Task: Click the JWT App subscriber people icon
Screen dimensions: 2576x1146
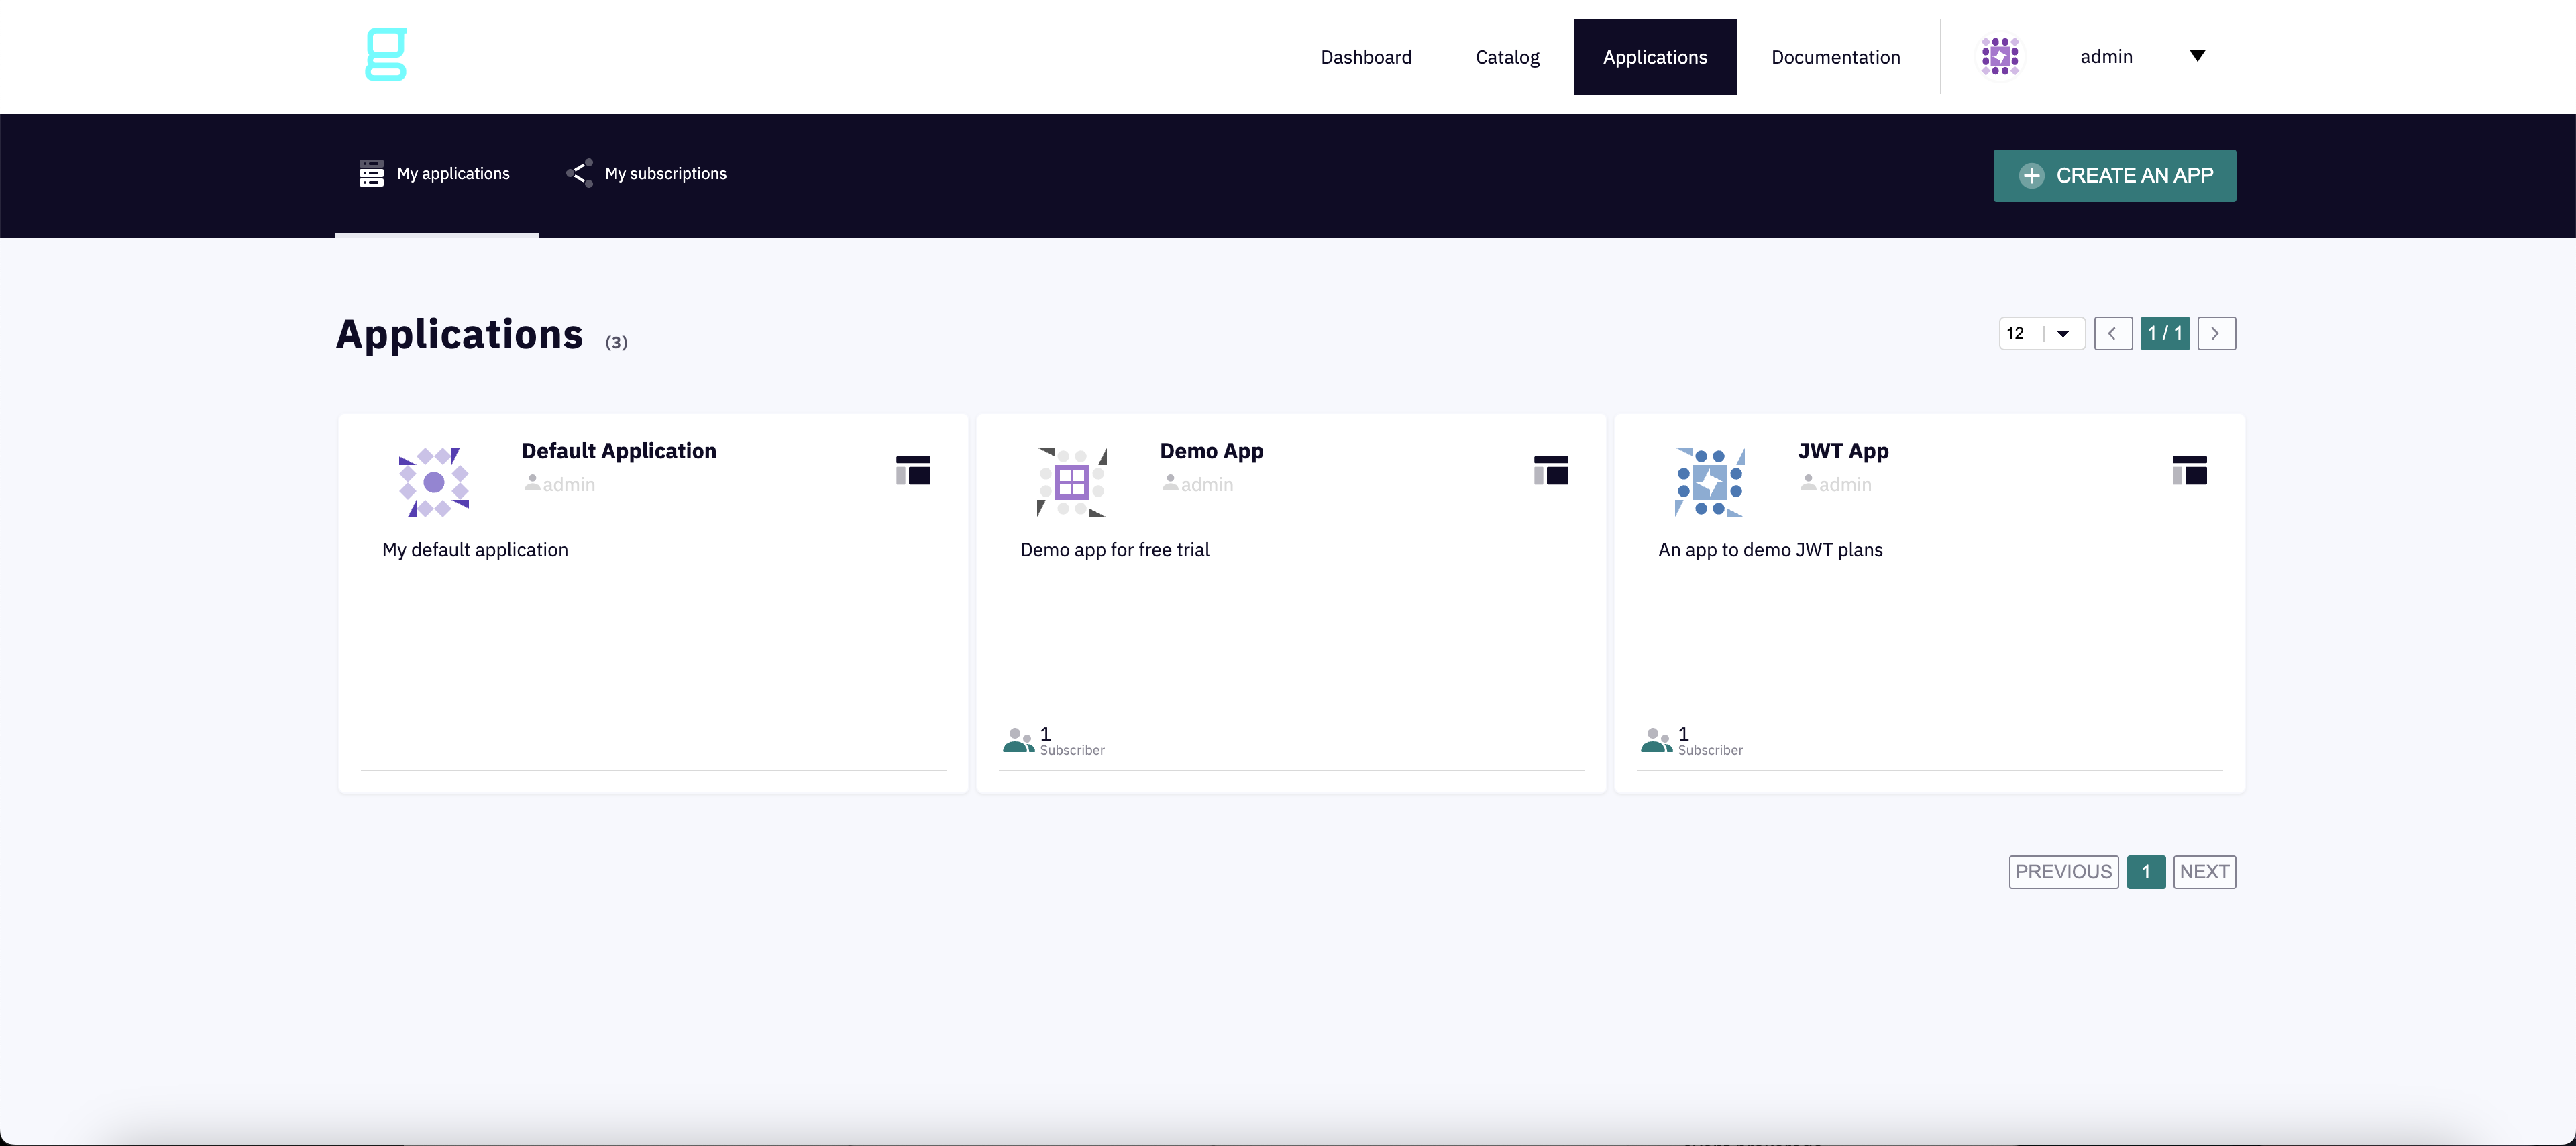Action: point(1656,740)
